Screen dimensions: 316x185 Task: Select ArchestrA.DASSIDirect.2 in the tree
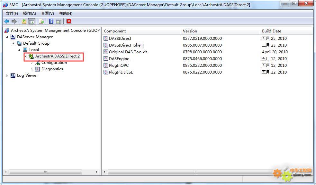(x=57, y=56)
